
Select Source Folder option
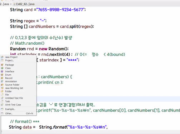pyautogui.click(x=12, y=85)
